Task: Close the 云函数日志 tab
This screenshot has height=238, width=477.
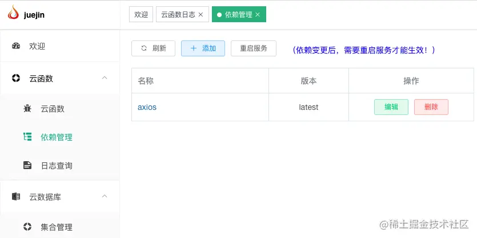Action: pyautogui.click(x=201, y=15)
